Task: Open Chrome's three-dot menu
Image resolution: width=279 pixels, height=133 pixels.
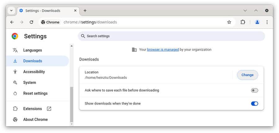Action: click(x=267, y=22)
